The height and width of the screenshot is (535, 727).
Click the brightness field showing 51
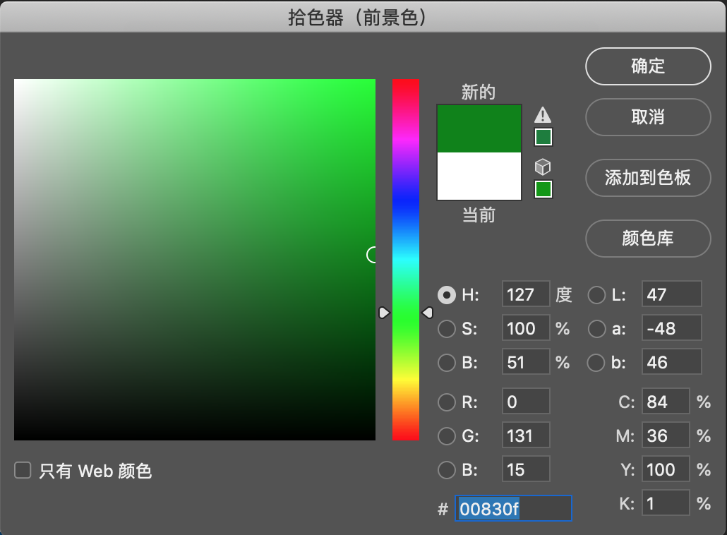pos(526,361)
